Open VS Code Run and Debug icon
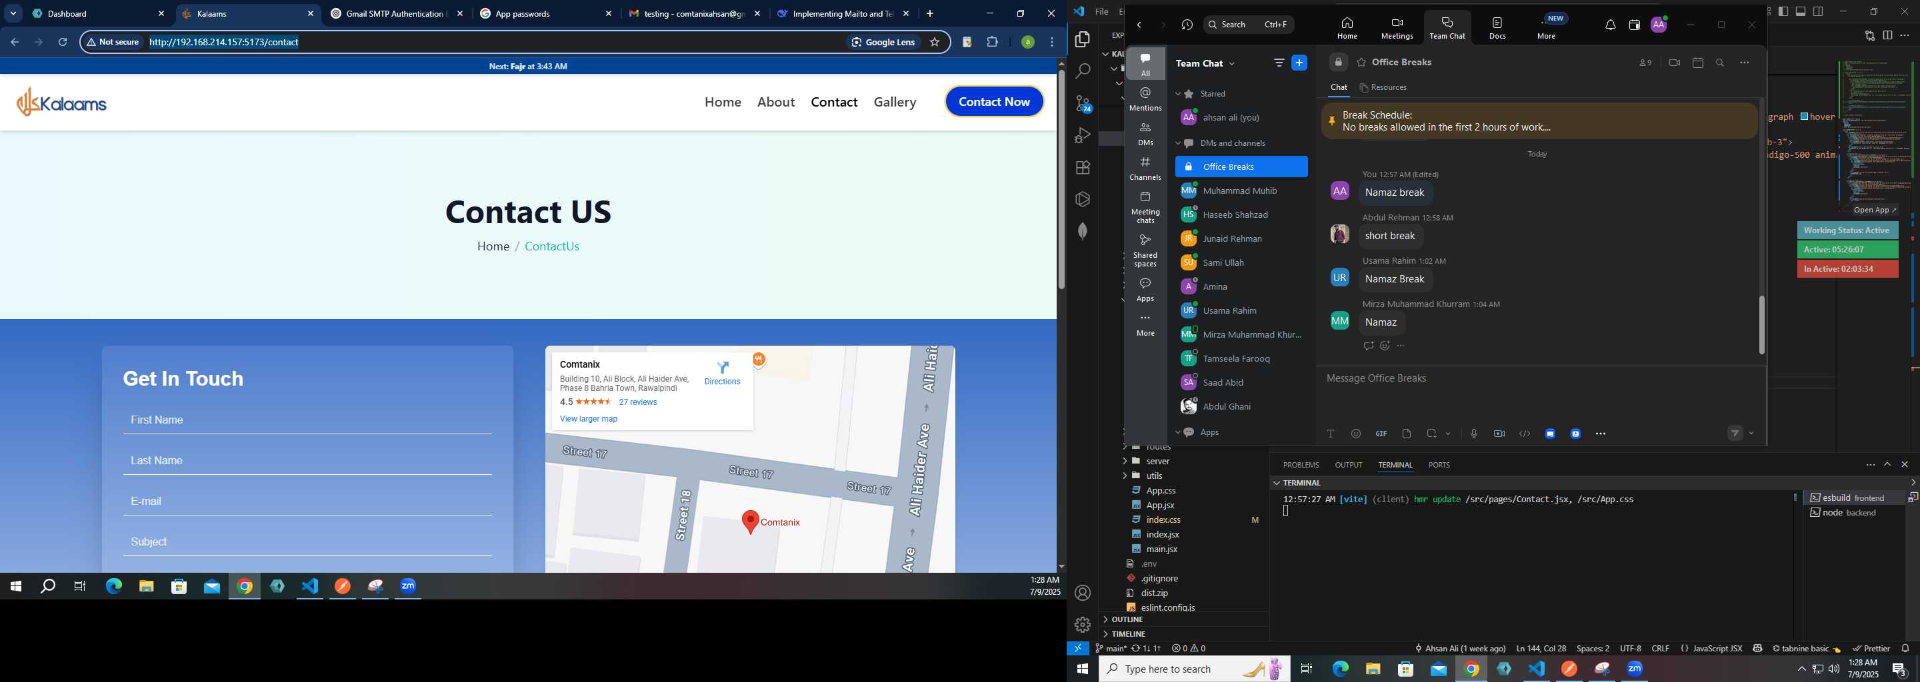Viewport: 1920px width, 682px height. point(1083,135)
